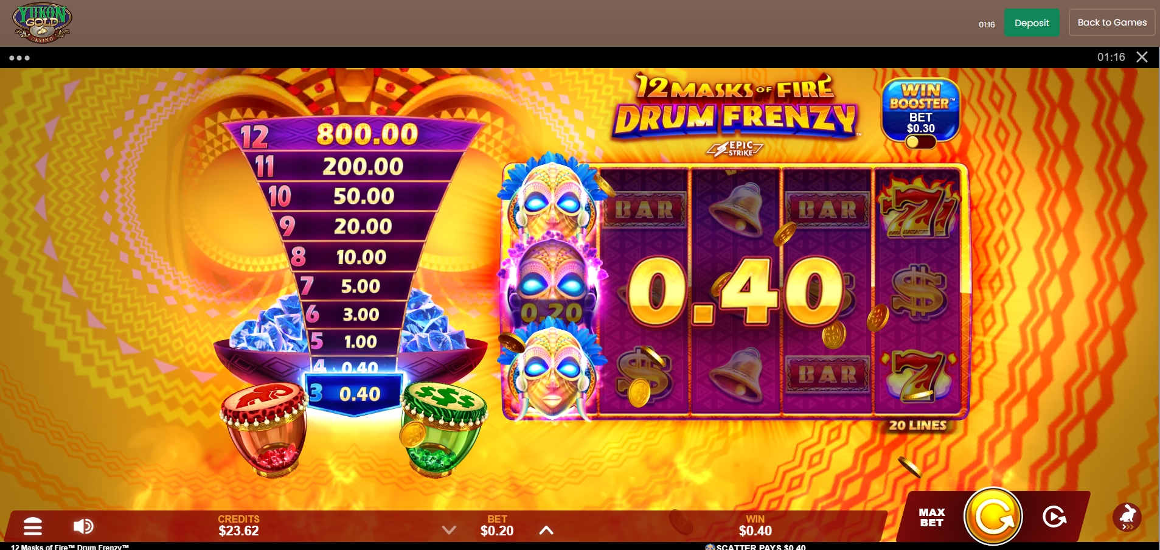
Task: Click the flaming double sevens symbol
Action: 919,206
